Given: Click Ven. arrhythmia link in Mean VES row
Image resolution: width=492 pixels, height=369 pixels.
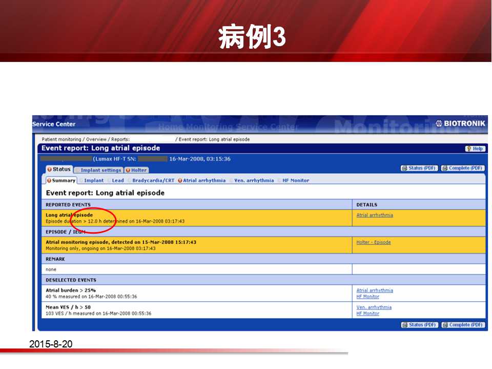Looking at the screenshot, I should [x=374, y=307].
